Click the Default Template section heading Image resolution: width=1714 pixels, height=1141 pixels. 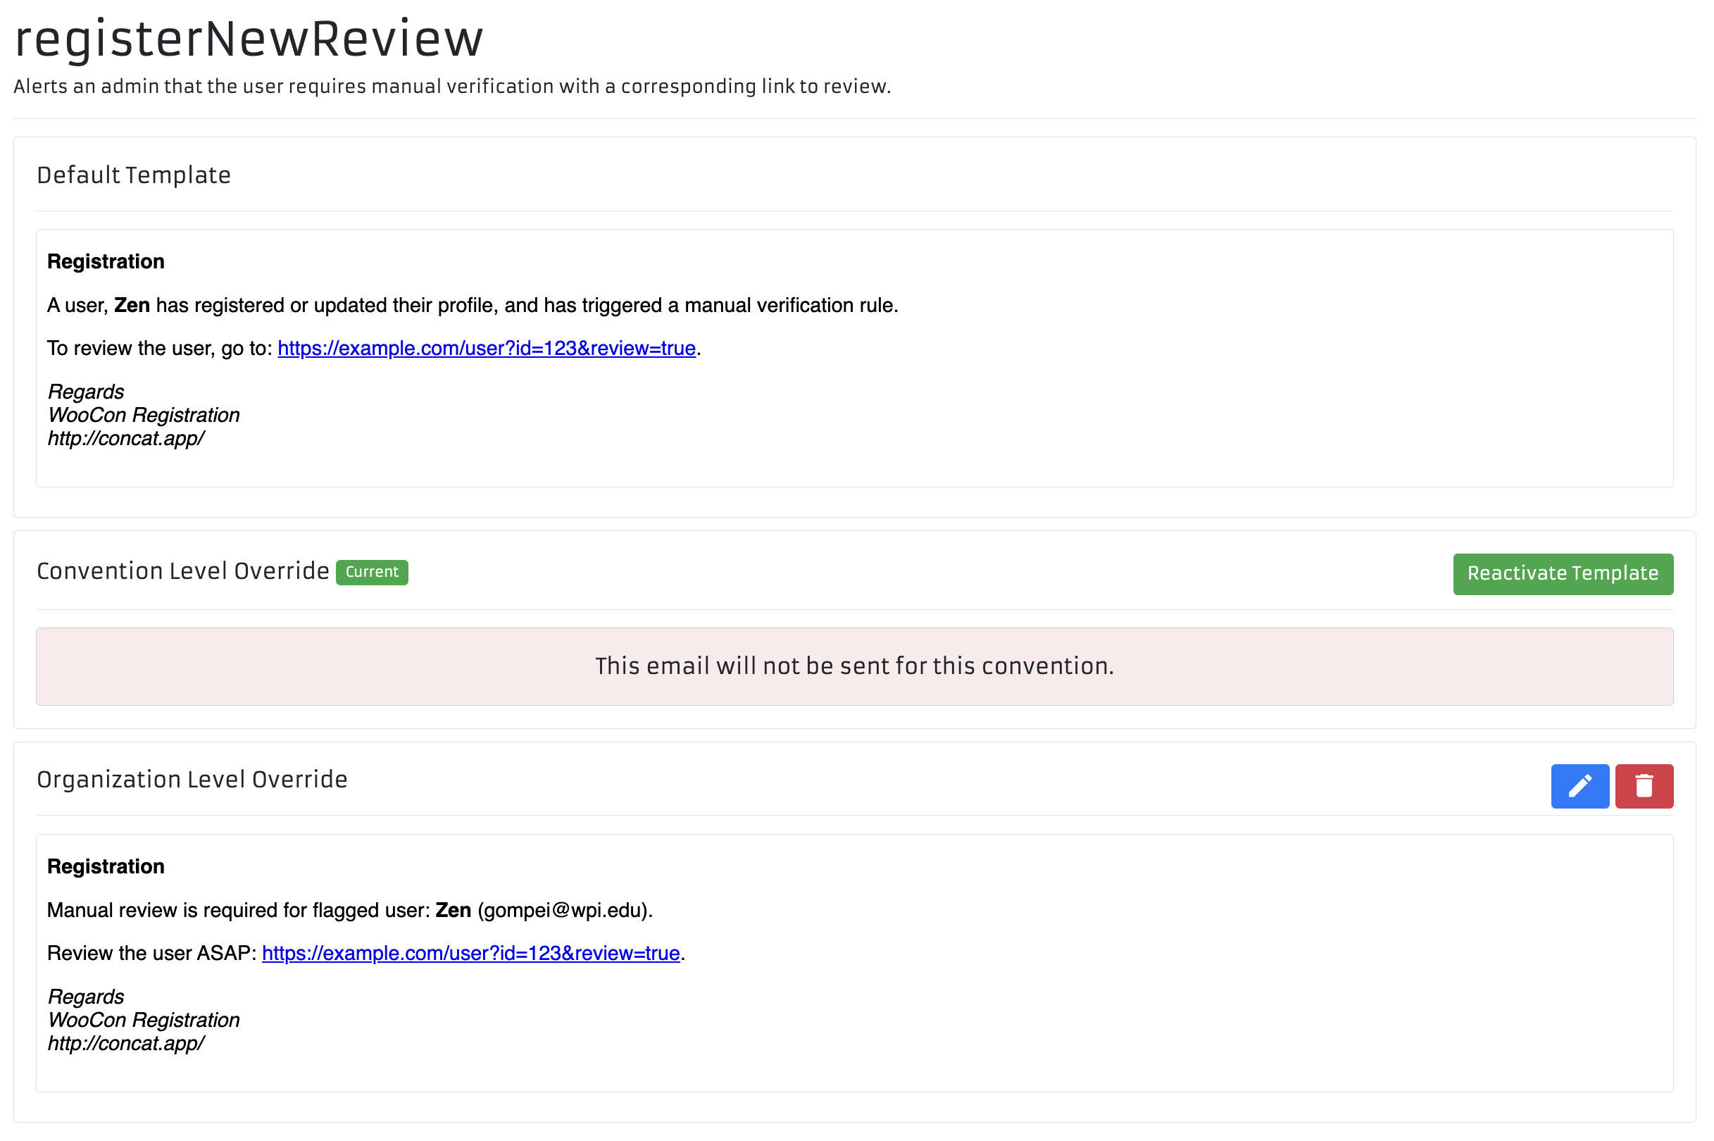(x=134, y=175)
